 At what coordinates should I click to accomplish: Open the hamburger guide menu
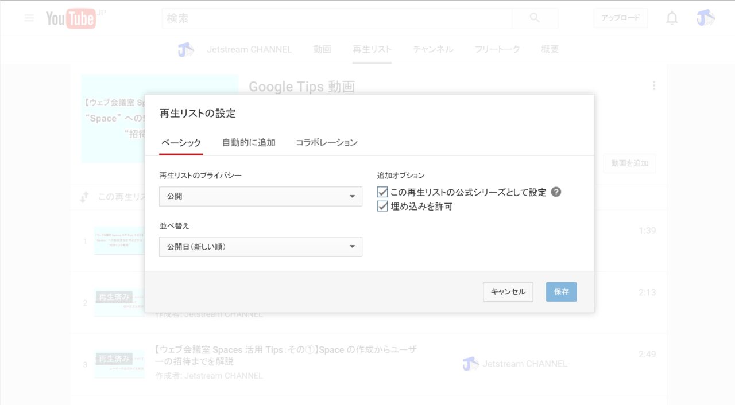(29, 18)
